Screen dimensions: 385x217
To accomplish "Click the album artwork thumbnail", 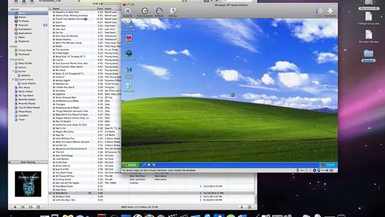I will coord(28,184).
